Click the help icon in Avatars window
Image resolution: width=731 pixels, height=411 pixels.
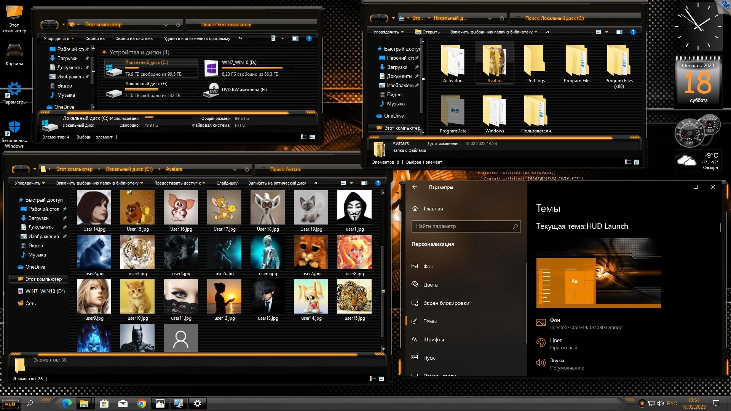[x=378, y=183]
